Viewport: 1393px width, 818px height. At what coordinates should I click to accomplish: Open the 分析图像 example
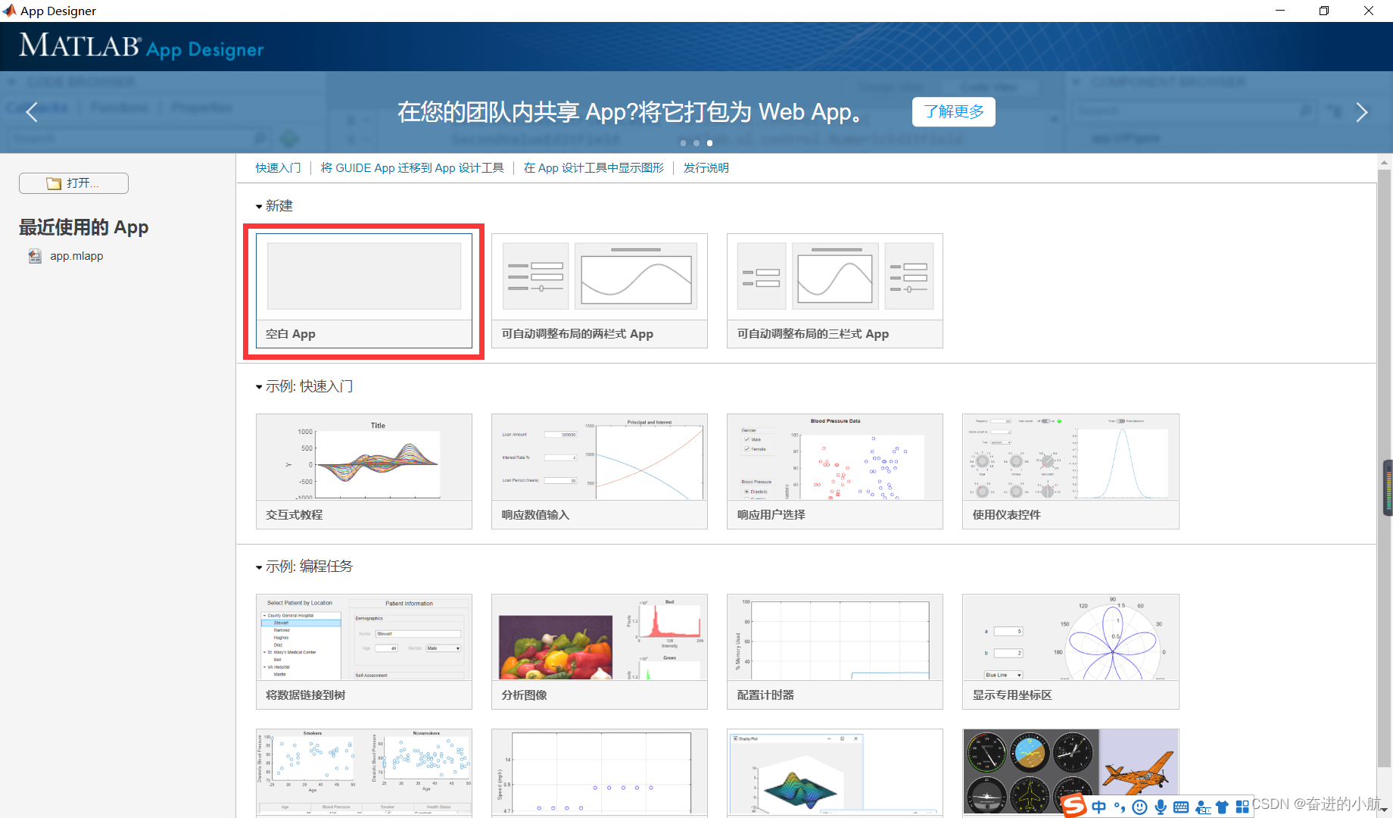[600, 651]
